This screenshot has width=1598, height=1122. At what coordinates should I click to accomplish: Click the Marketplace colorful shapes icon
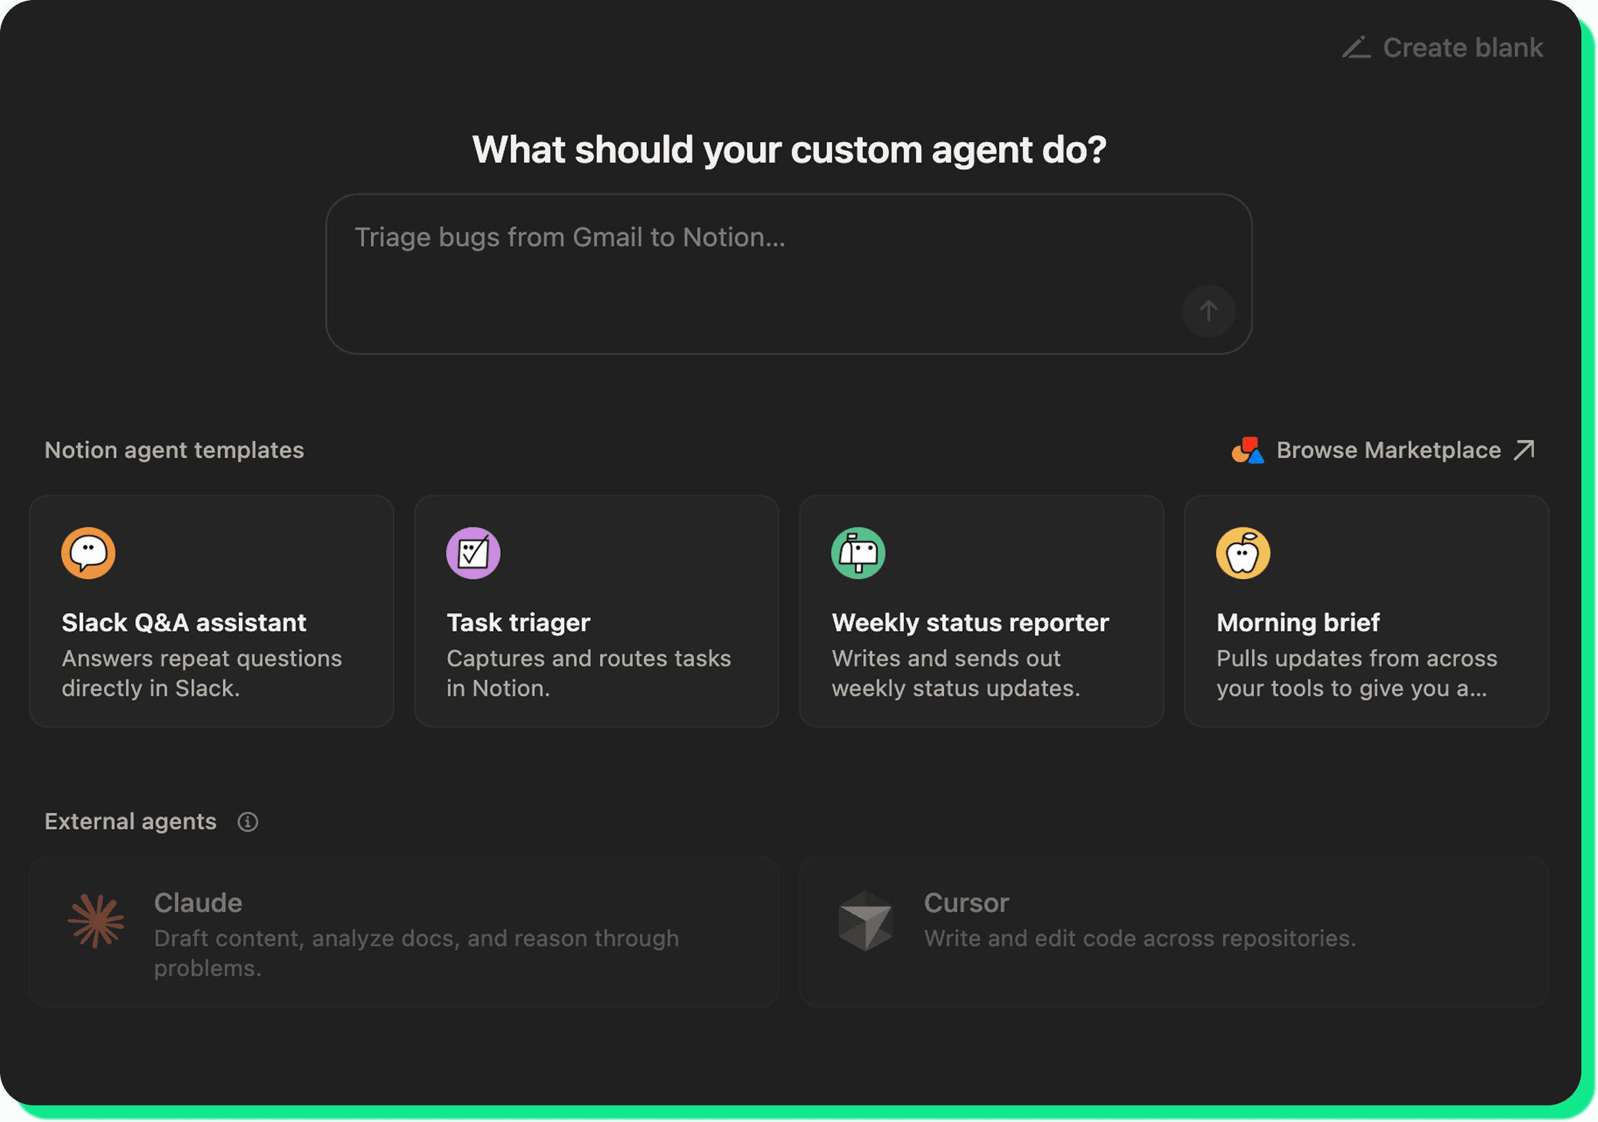click(x=1248, y=449)
